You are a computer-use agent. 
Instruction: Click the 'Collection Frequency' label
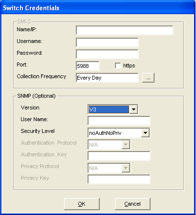tap(42, 76)
